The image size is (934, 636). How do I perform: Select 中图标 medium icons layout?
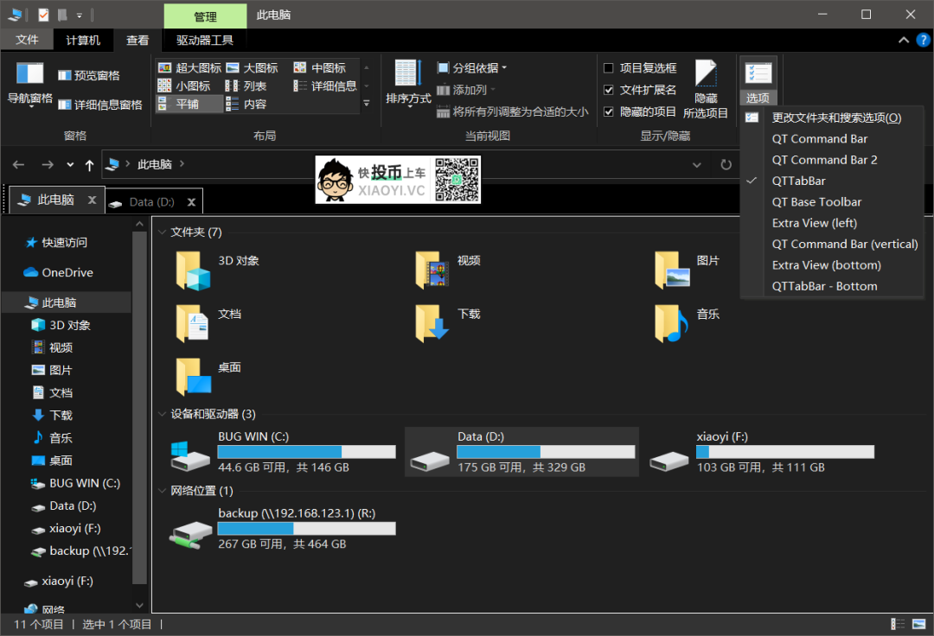coord(320,67)
